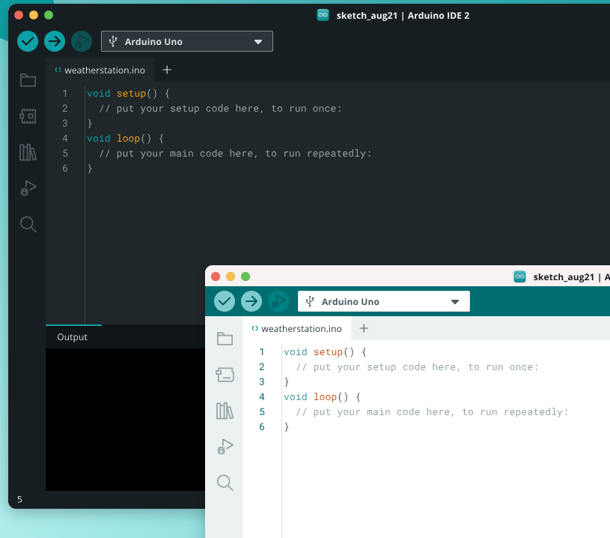Screen dimensions: 610x538
Task: Open Library Manager in dark sidebar
Action: tap(28, 152)
